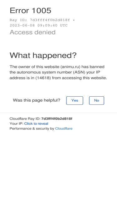The width and height of the screenshot is (117, 208).
Task: Click the animu.ru domain in the paragraph
Action: (x=71, y=67)
